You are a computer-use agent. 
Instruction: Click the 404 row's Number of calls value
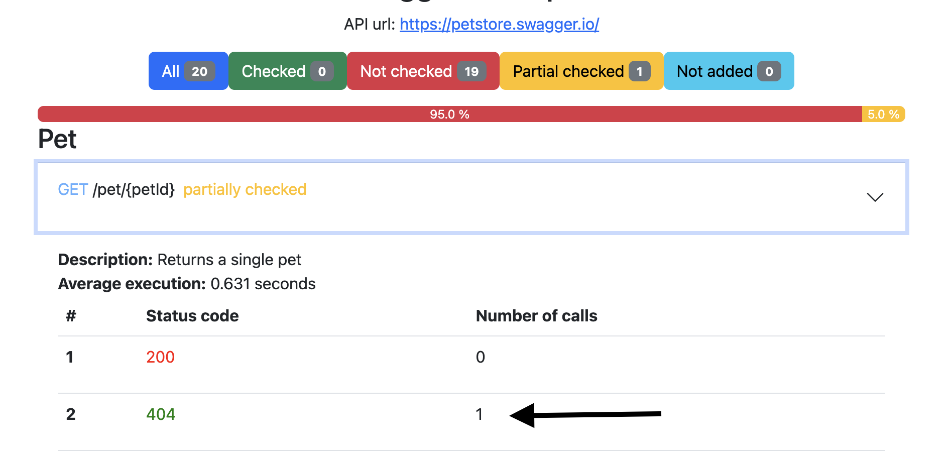(480, 414)
